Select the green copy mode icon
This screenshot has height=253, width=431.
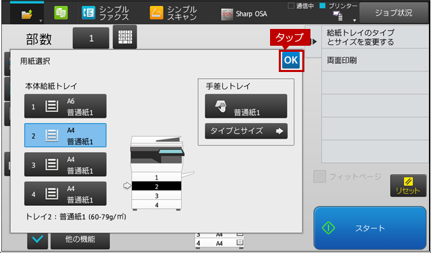pos(61,13)
